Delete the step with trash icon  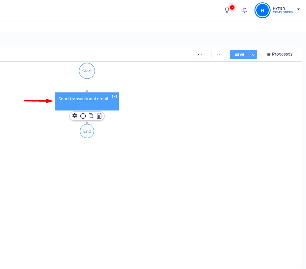99,116
